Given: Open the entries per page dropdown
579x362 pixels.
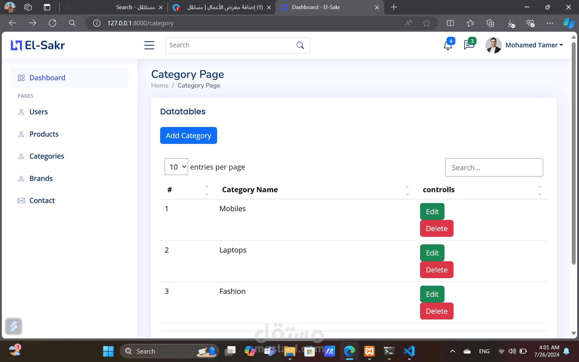Looking at the screenshot, I should (176, 167).
